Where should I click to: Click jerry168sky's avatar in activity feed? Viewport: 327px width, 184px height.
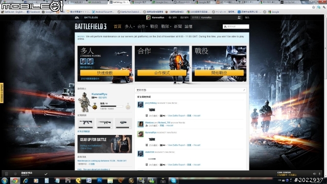(x=141, y=104)
